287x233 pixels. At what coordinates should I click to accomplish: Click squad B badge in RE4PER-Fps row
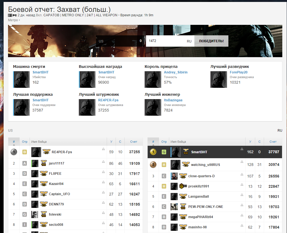(25, 152)
